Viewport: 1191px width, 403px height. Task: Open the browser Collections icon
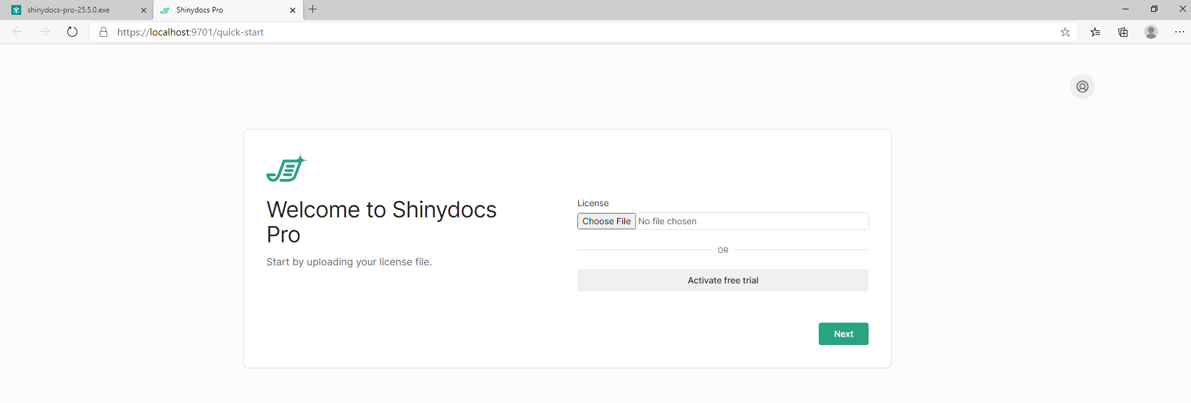click(x=1123, y=32)
